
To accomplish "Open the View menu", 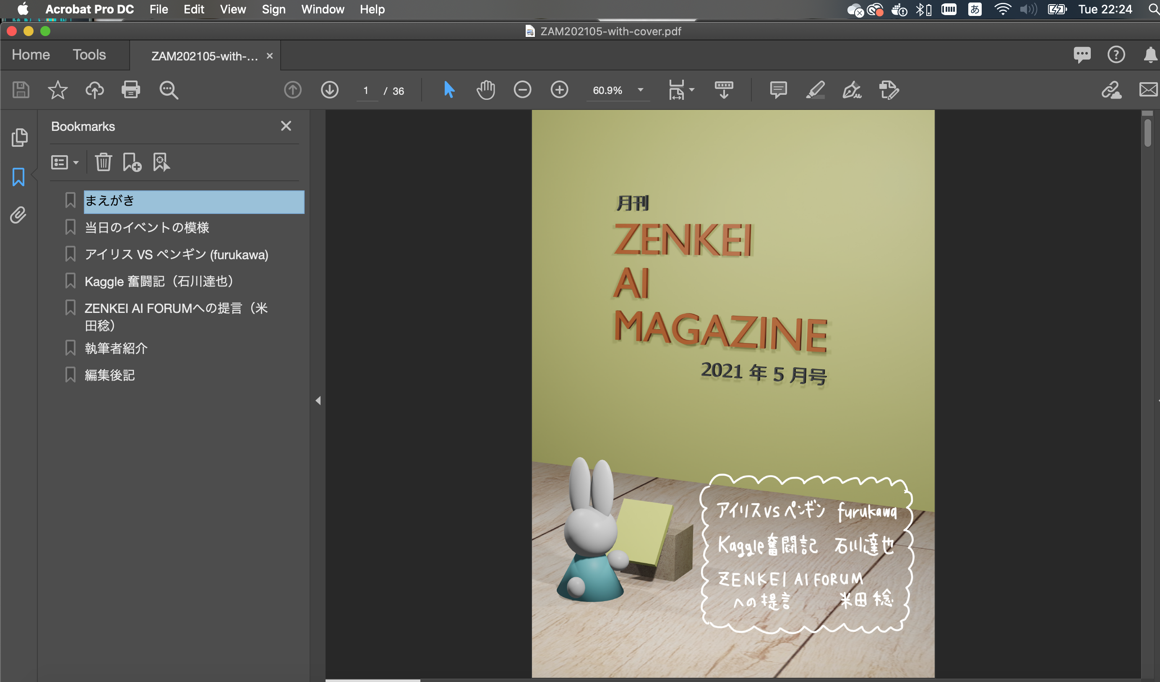I will point(233,9).
